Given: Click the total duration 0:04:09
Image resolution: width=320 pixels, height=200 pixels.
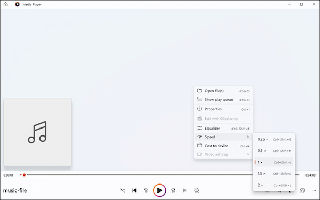Looking at the screenshot, I should coord(310,175).
